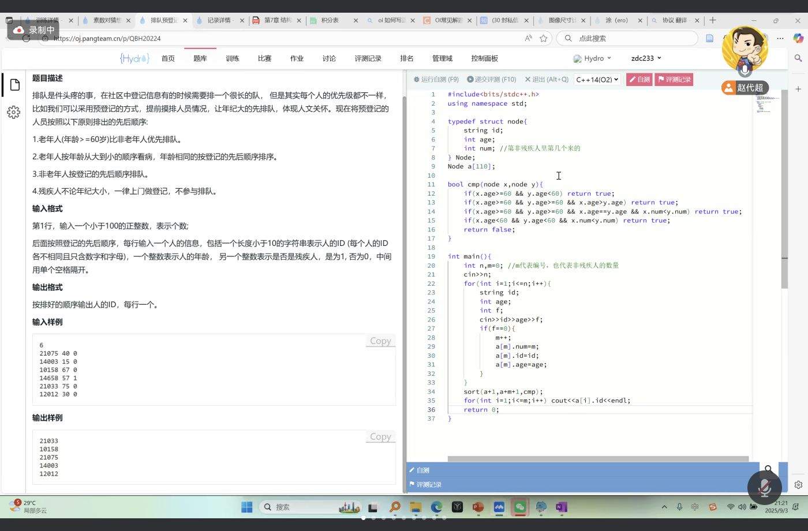Click the editor settings gear at bottom right
The image size is (808, 531).
pos(798,485)
